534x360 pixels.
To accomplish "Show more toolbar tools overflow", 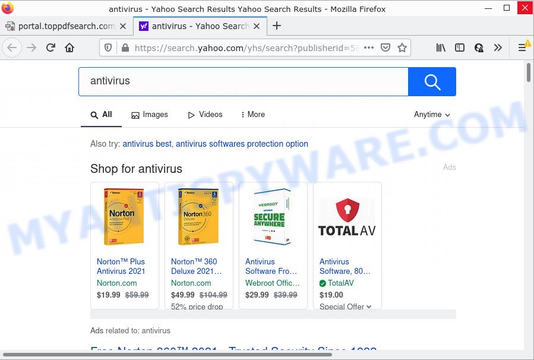I will click(x=498, y=48).
